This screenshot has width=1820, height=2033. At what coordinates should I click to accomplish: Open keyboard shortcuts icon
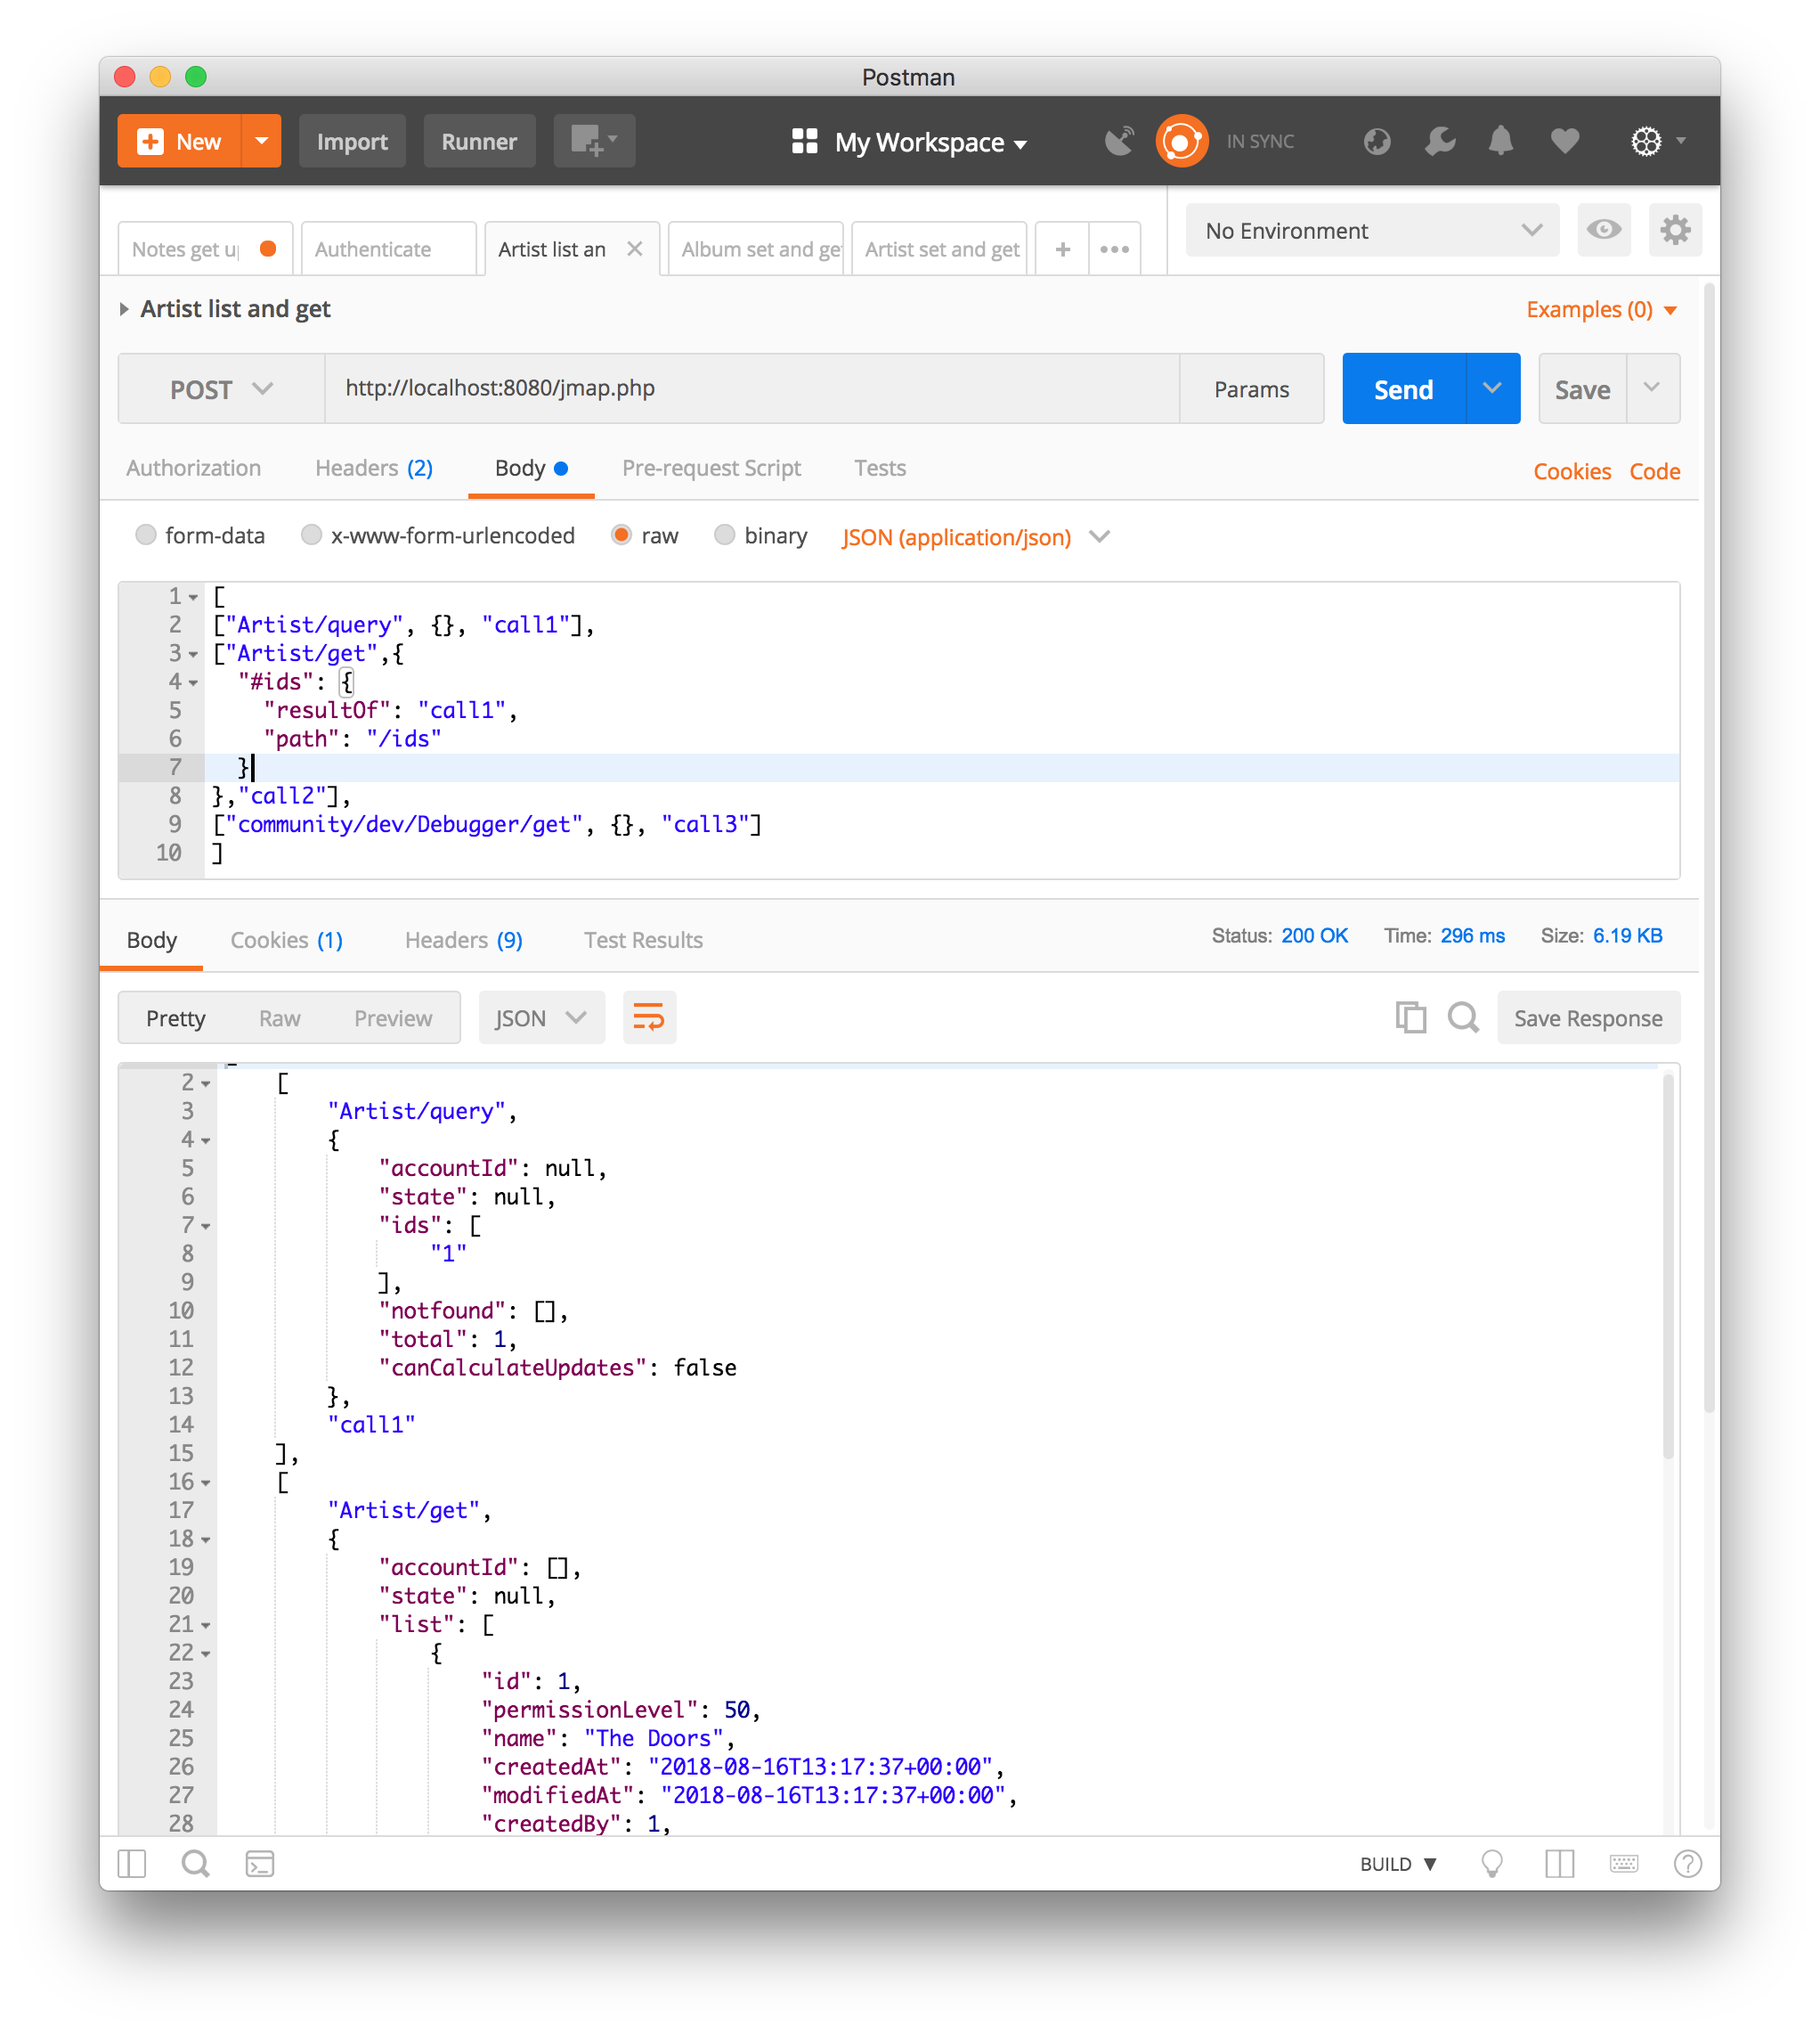coord(1624,1863)
